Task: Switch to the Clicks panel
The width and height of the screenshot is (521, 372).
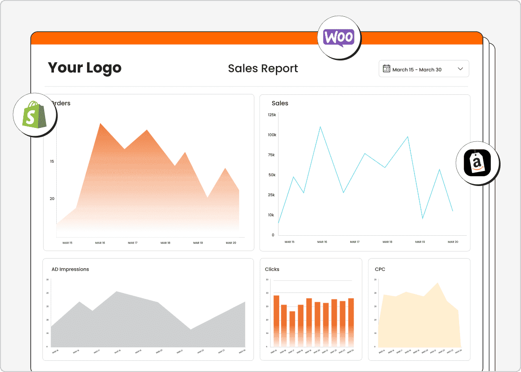Action: [311, 309]
